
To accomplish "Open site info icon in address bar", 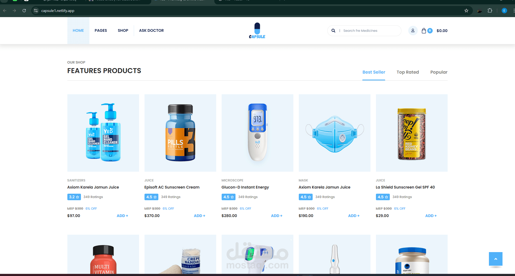I will [36, 11].
